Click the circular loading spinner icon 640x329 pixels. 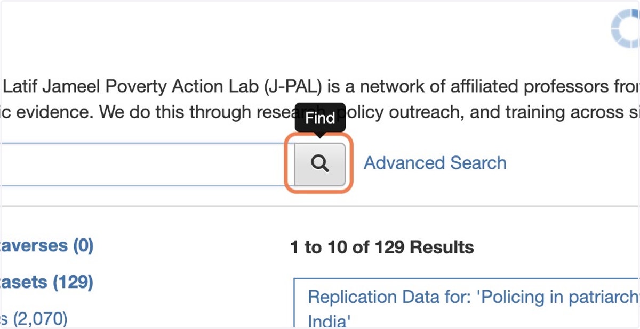pos(626,30)
